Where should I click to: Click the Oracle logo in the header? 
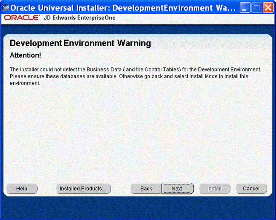pos(22,18)
